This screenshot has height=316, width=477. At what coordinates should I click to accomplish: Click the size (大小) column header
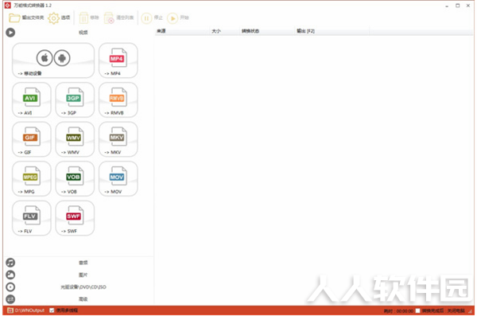pyautogui.click(x=224, y=31)
